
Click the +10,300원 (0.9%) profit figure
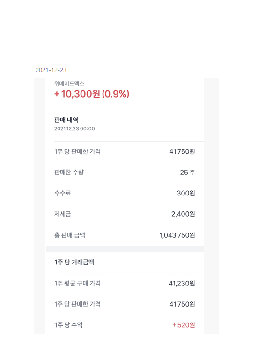pos(92,94)
